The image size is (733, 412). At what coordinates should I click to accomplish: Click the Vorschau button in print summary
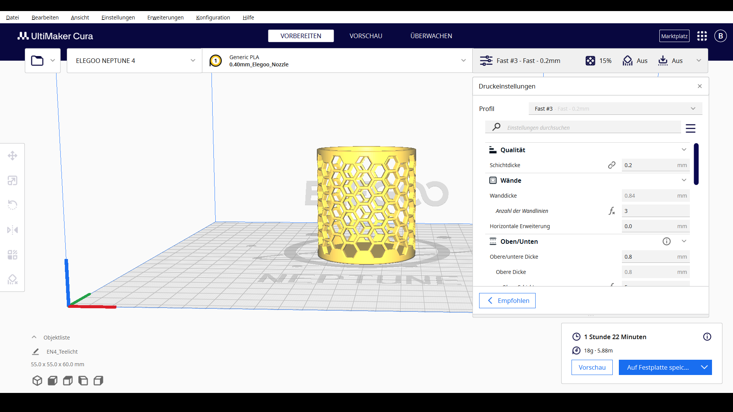[592, 367]
